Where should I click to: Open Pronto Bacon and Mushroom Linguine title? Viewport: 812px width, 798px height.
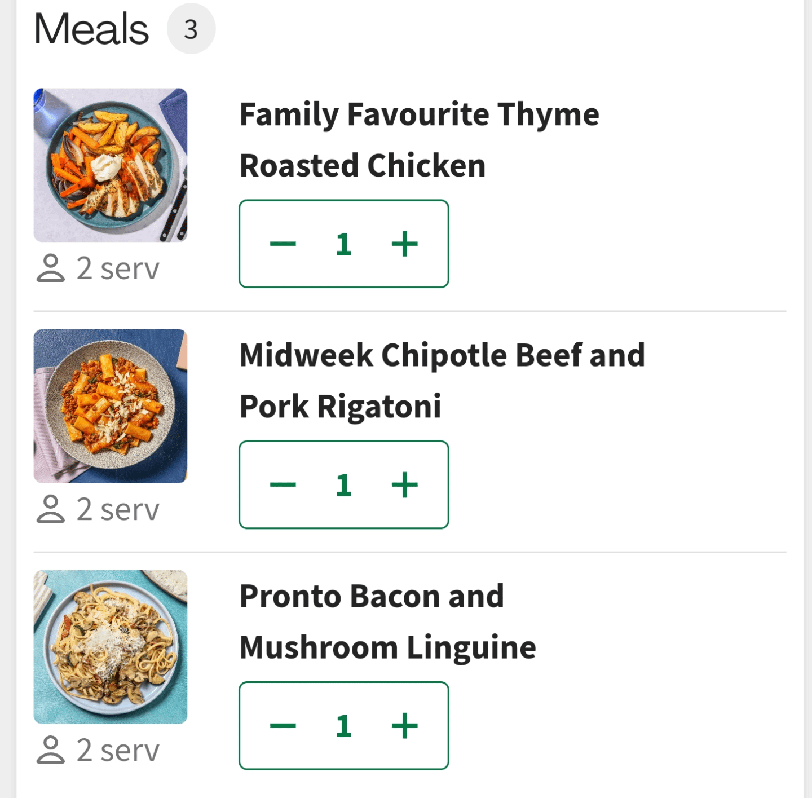tap(387, 621)
